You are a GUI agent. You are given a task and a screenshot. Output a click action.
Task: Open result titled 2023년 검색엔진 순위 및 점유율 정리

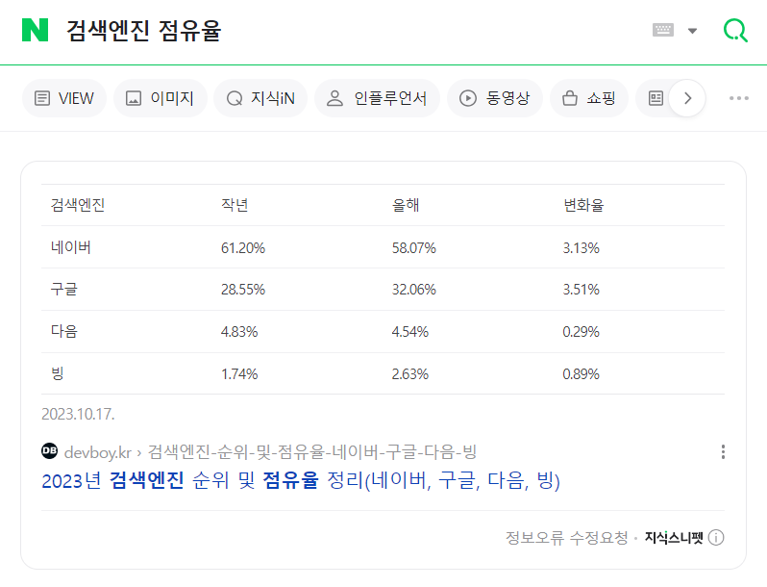(x=300, y=480)
